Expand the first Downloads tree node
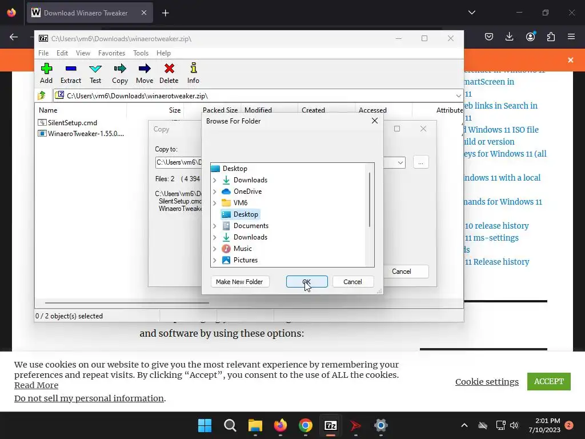This screenshot has width=585, height=439. click(215, 180)
